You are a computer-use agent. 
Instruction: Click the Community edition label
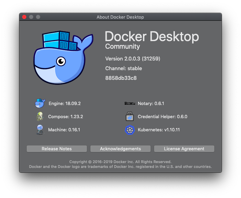click(123, 46)
